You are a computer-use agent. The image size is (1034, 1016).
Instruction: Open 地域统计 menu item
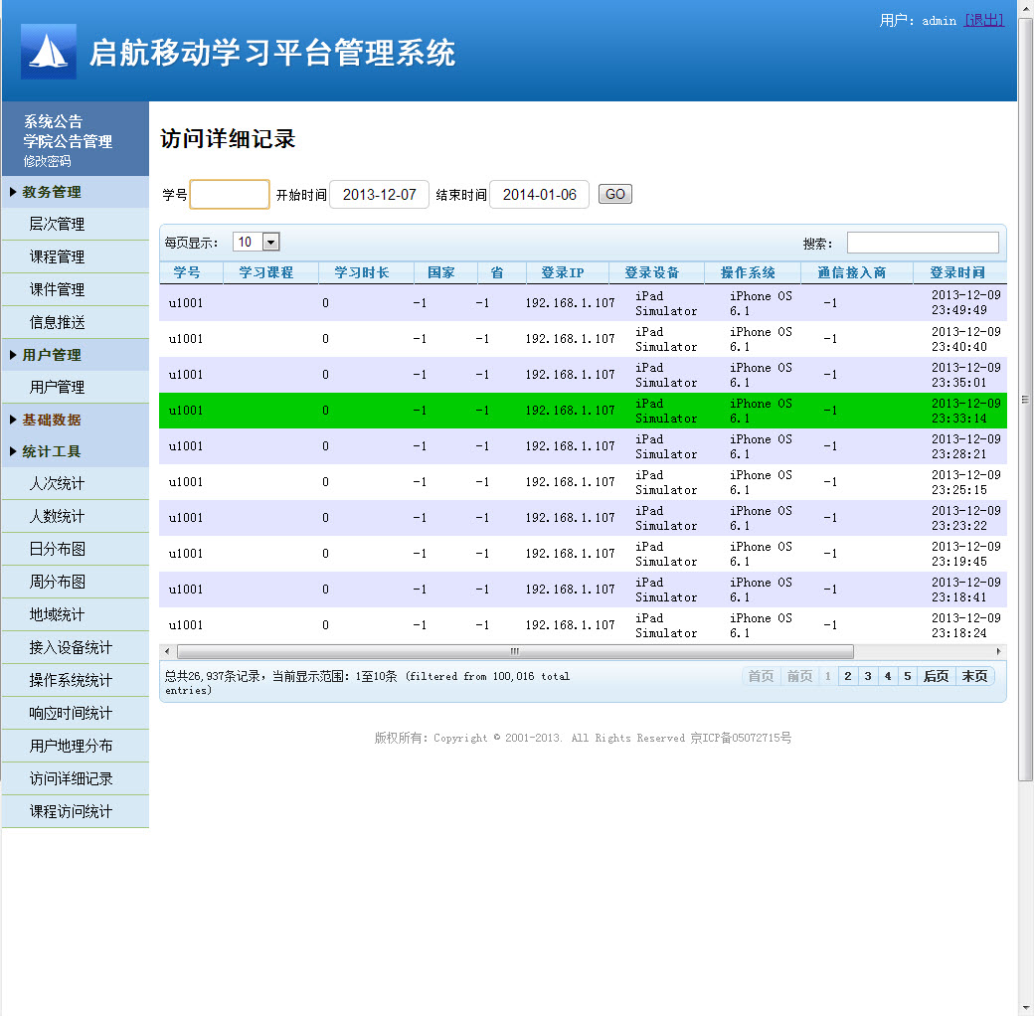[x=76, y=614]
